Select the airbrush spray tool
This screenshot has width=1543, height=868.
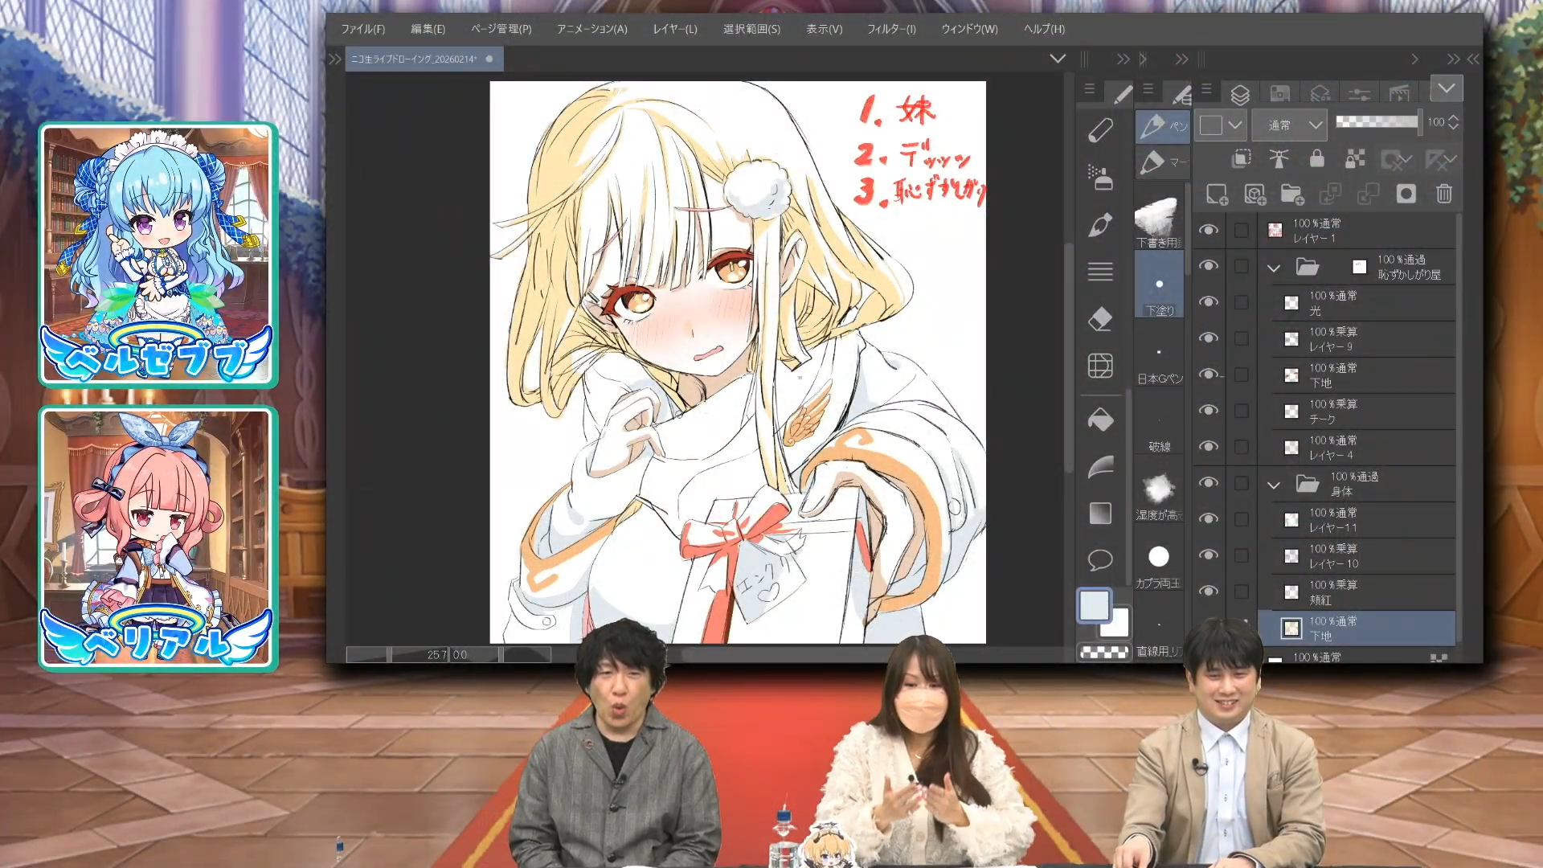pyautogui.click(x=1100, y=177)
